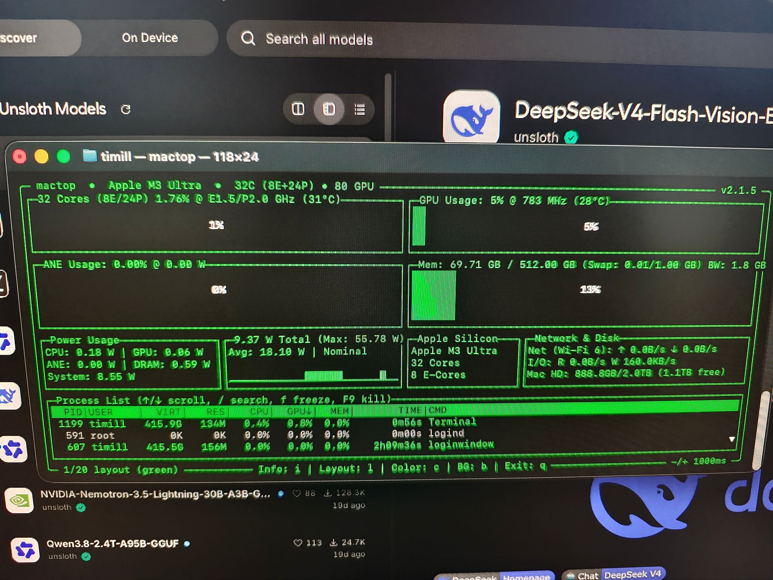Click the 'Unsloth Models' heading
This screenshot has height=580, width=773.
click(x=53, y=109)
